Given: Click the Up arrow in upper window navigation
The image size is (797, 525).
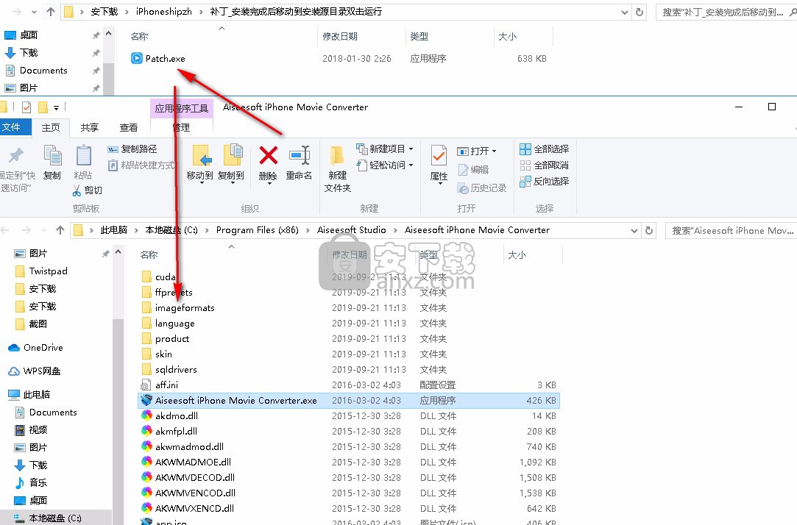Looking at the screenshot, I should (x=50, y=12).
